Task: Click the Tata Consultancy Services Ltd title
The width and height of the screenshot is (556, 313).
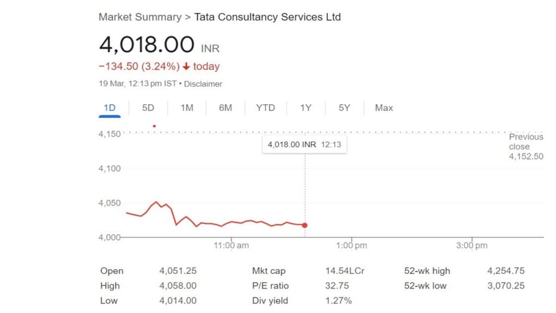Action: 268,17
